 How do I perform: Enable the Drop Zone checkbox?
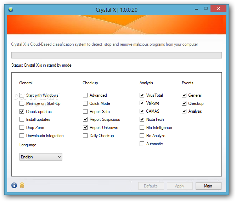(22, 127)
